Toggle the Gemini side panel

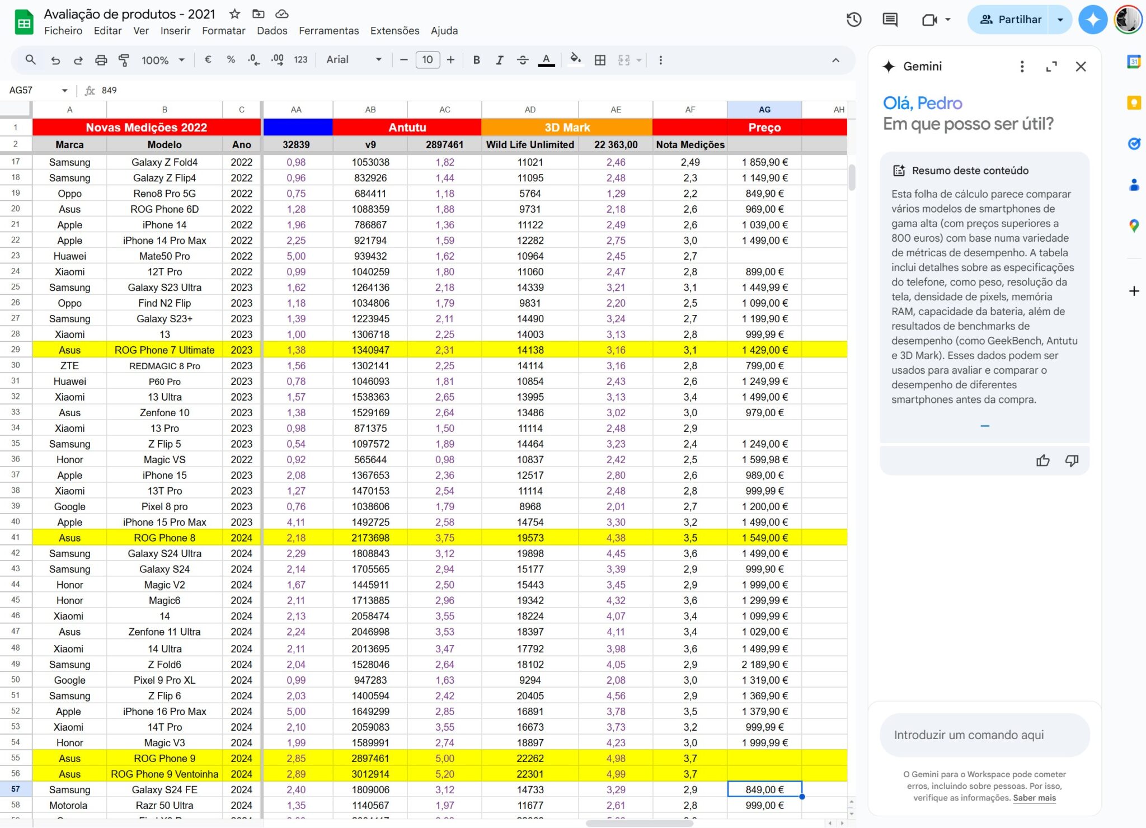[1092, 20]
